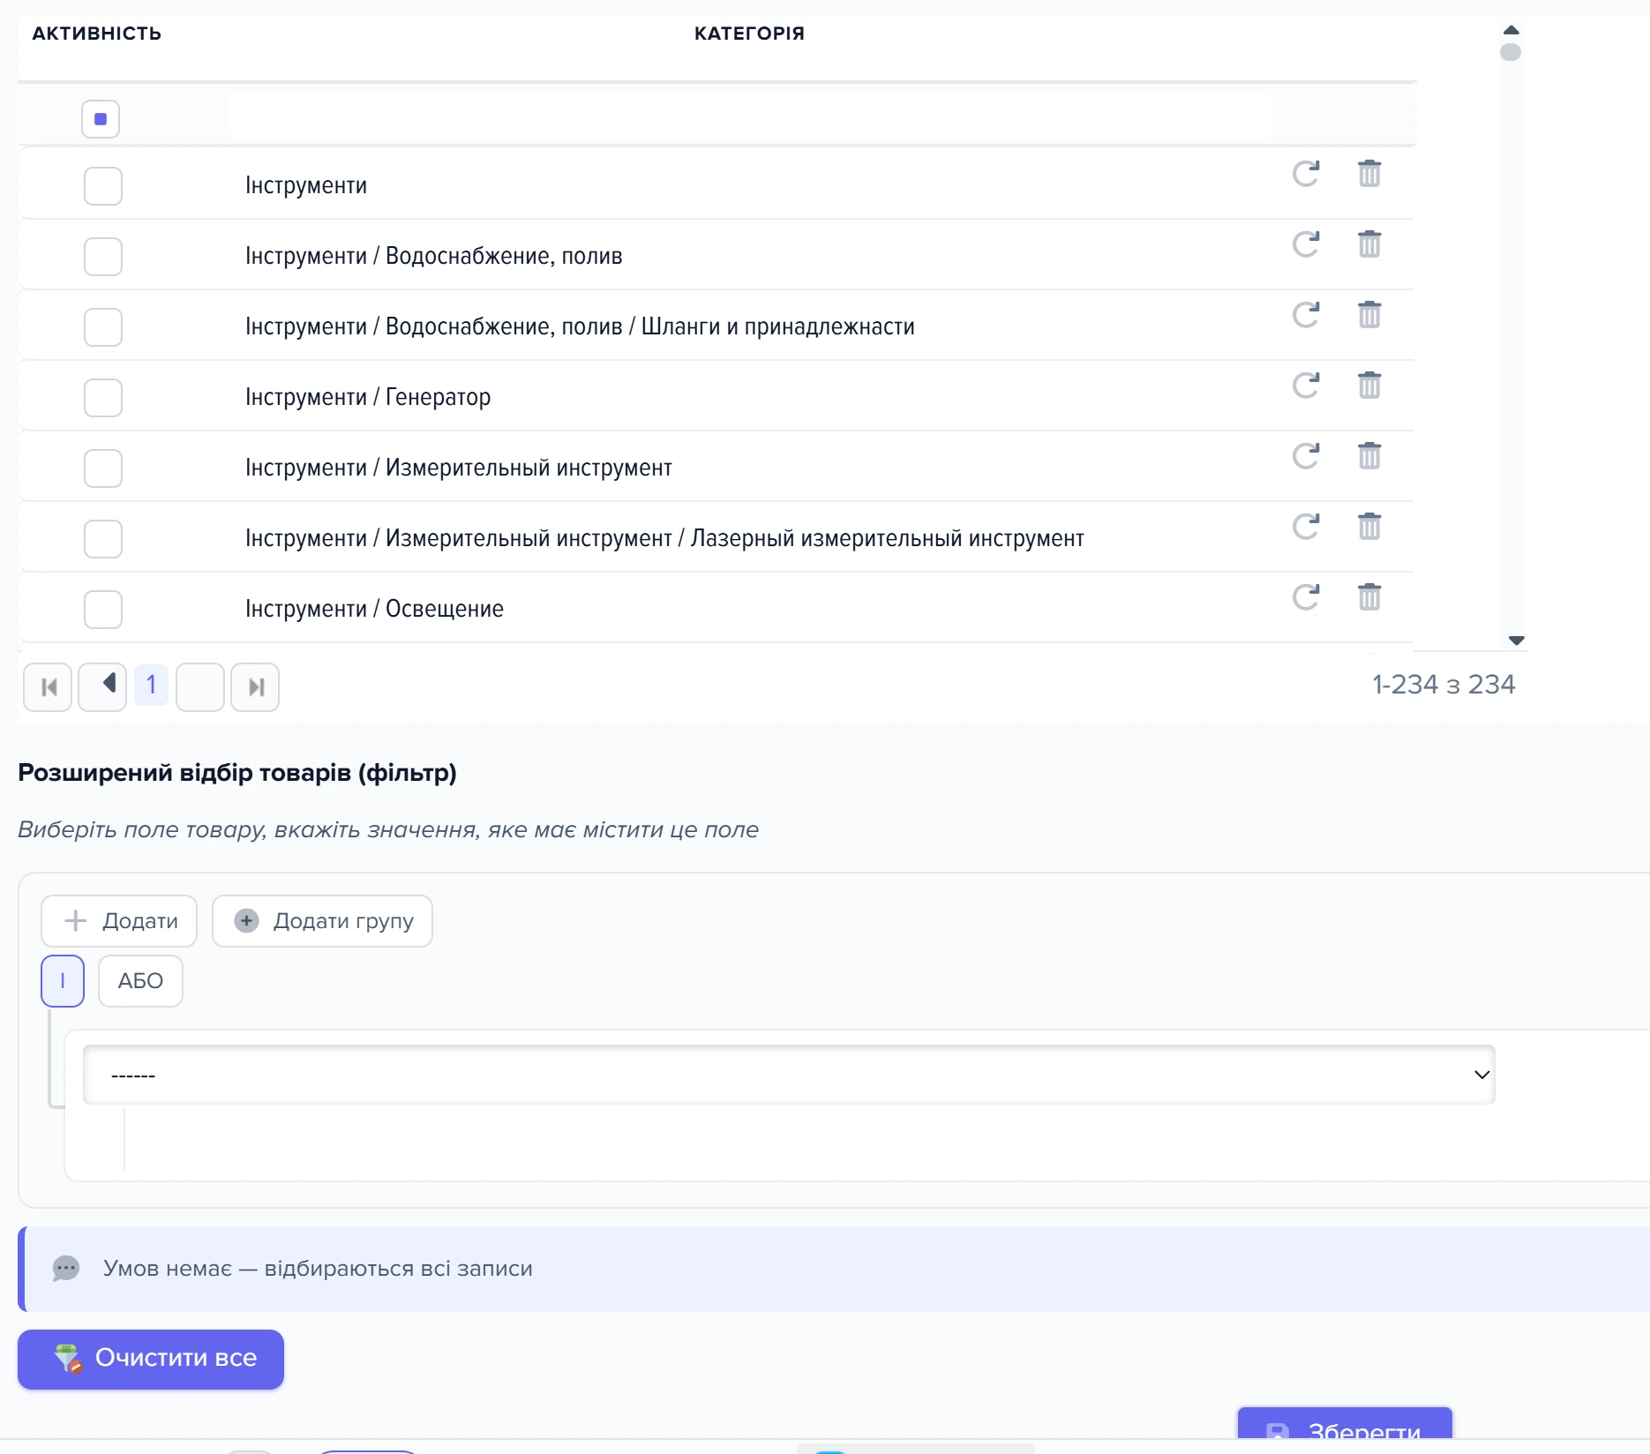Delete the Інструменти / Освещение row
The width and height of the screenshot is (1650, 1454).
point(1369,597)
